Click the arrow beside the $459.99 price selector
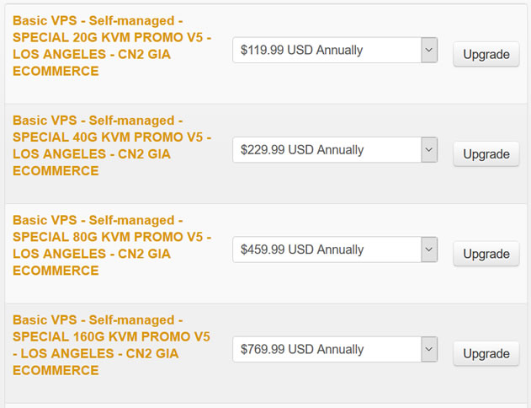 429,250
